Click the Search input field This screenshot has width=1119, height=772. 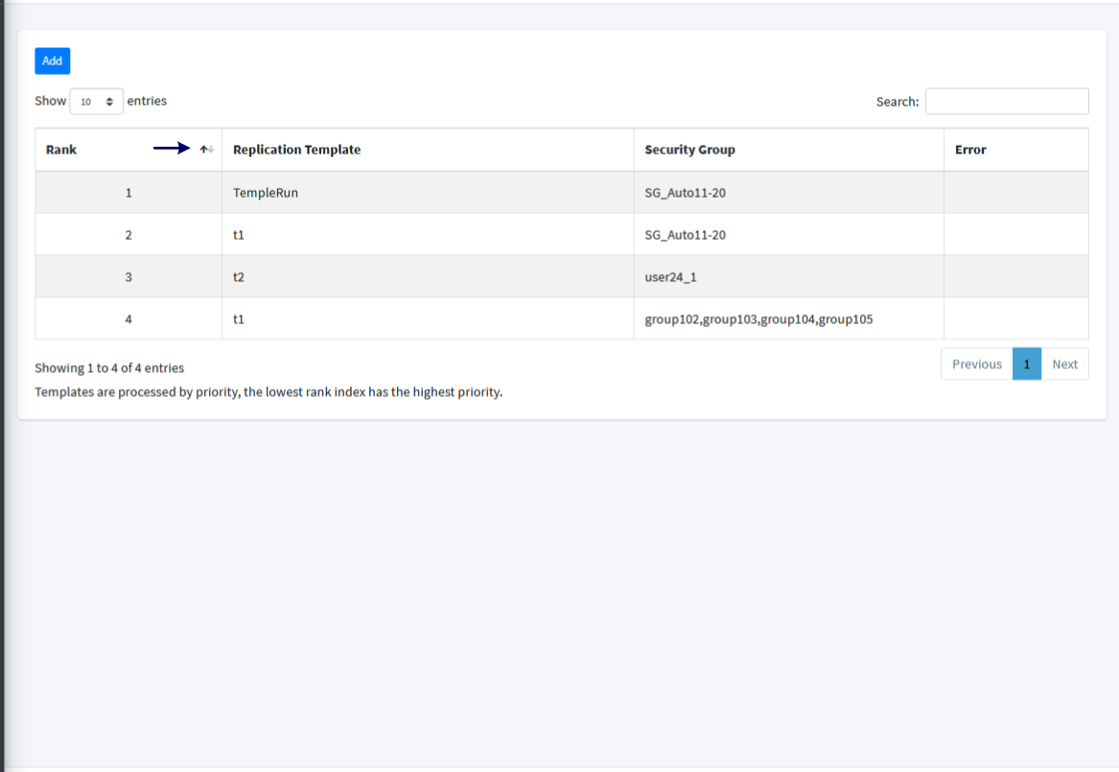[1007, 101]
